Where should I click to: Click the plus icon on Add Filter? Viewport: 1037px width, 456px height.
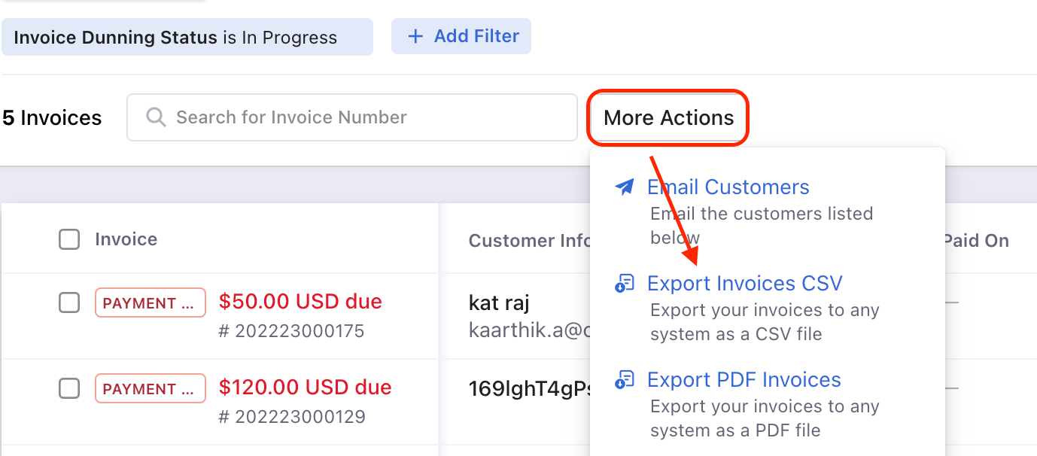pyautogui.click(x=415, y=36)
